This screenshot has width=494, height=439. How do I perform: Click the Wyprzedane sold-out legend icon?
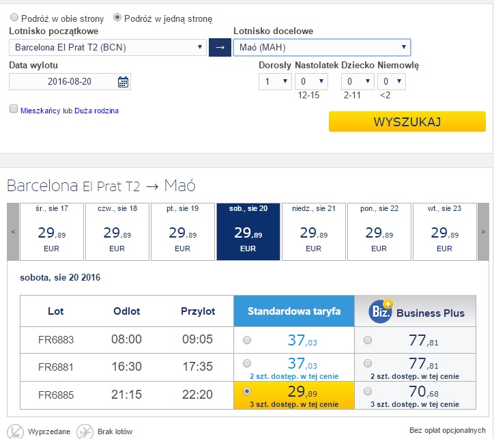tap(15, 431)
